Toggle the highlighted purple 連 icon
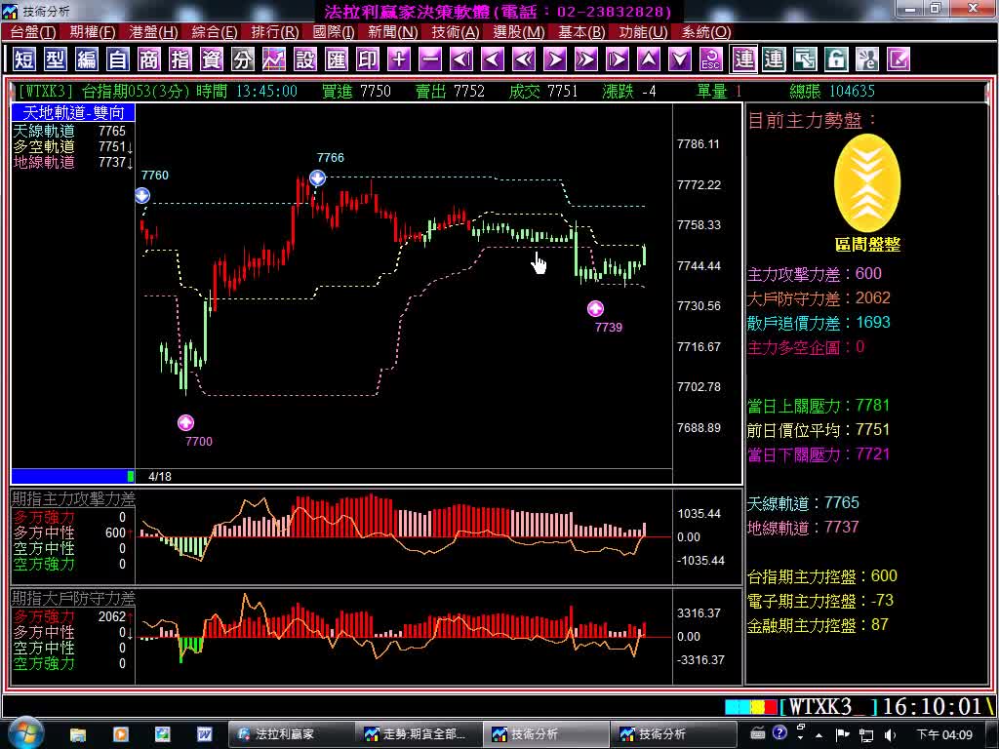Screen dimensions: 999x749 [x=743, y=59]
